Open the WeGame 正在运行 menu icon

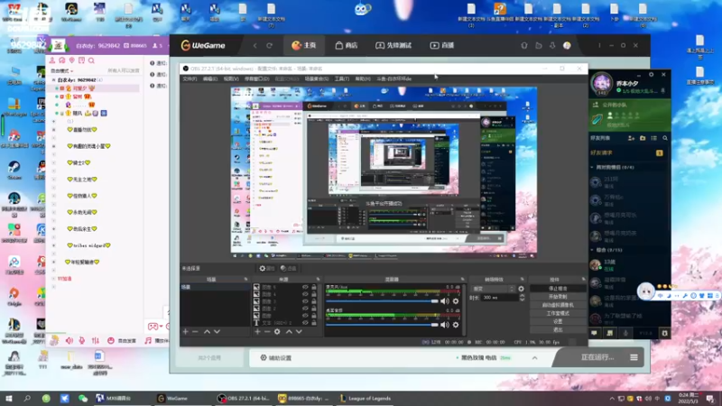point(634,357)
